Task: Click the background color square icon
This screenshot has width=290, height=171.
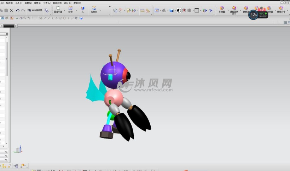Action: (197, 11)
